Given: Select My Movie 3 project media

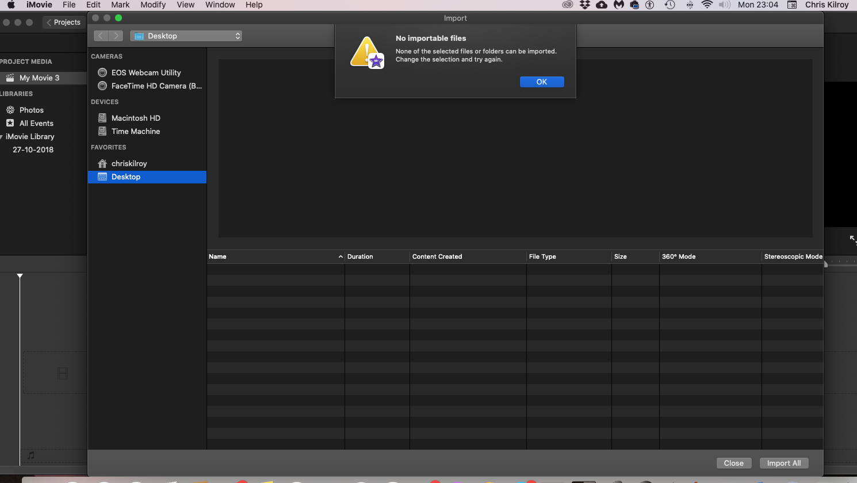Looking at the screenshot, I should click(43, 78).
